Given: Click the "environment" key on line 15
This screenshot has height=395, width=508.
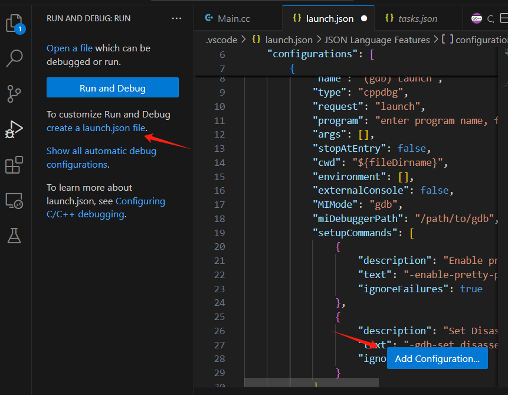Looking at the screenshot, I should pos(351,177).
